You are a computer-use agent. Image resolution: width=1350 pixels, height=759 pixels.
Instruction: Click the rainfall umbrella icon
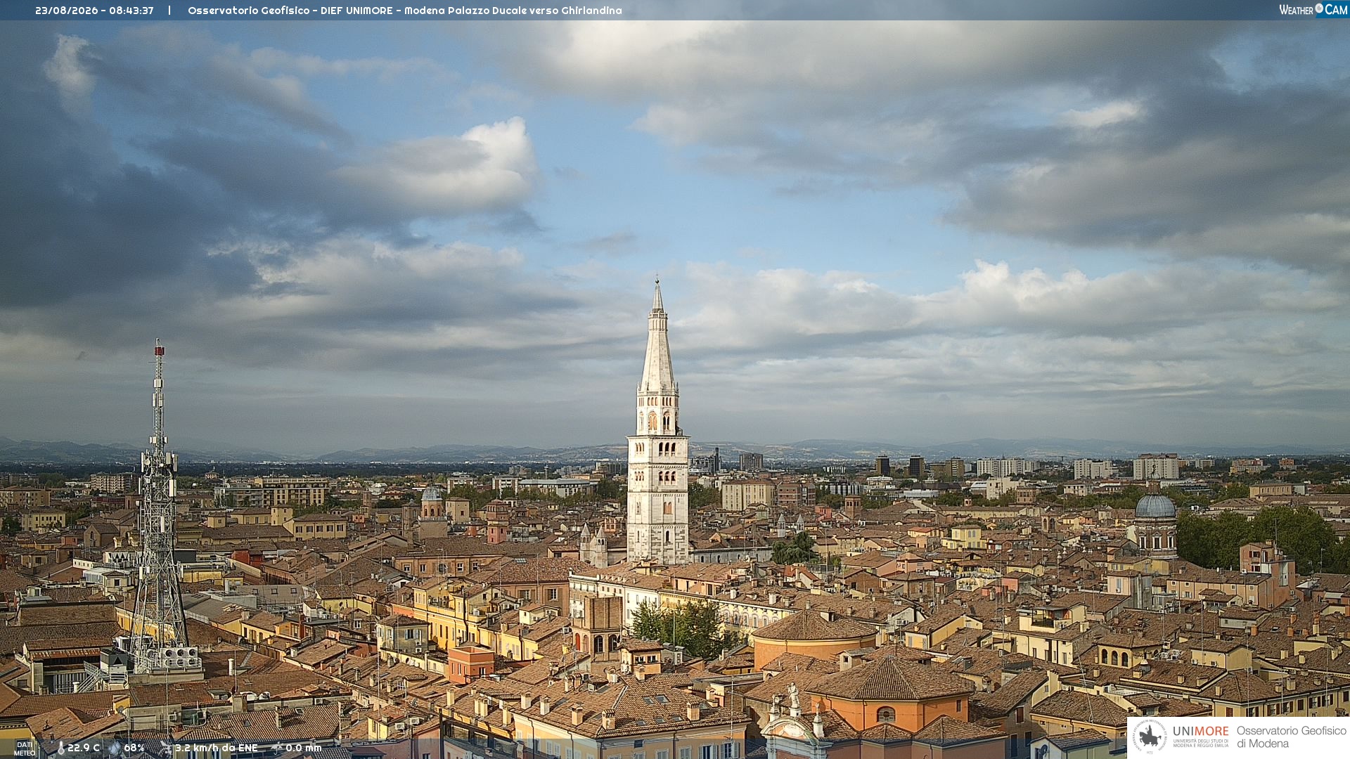[277, 748]
